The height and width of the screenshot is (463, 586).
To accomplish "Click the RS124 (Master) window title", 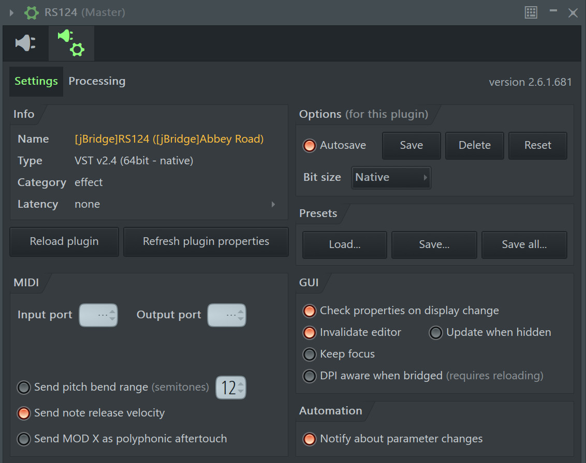I will click(x=85, y=13).
